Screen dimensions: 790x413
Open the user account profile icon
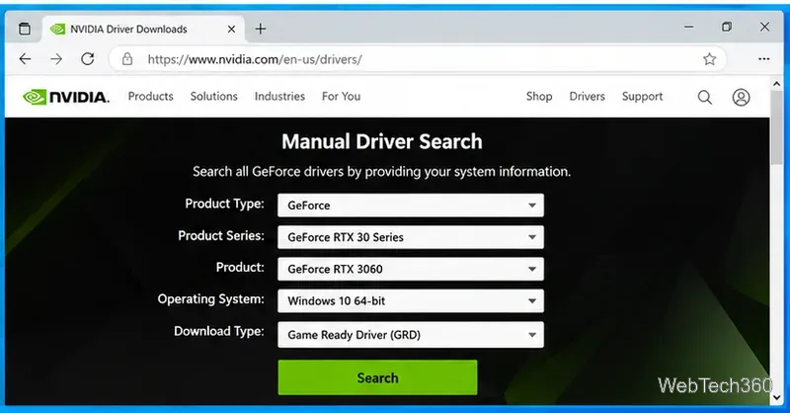(741, 97)
